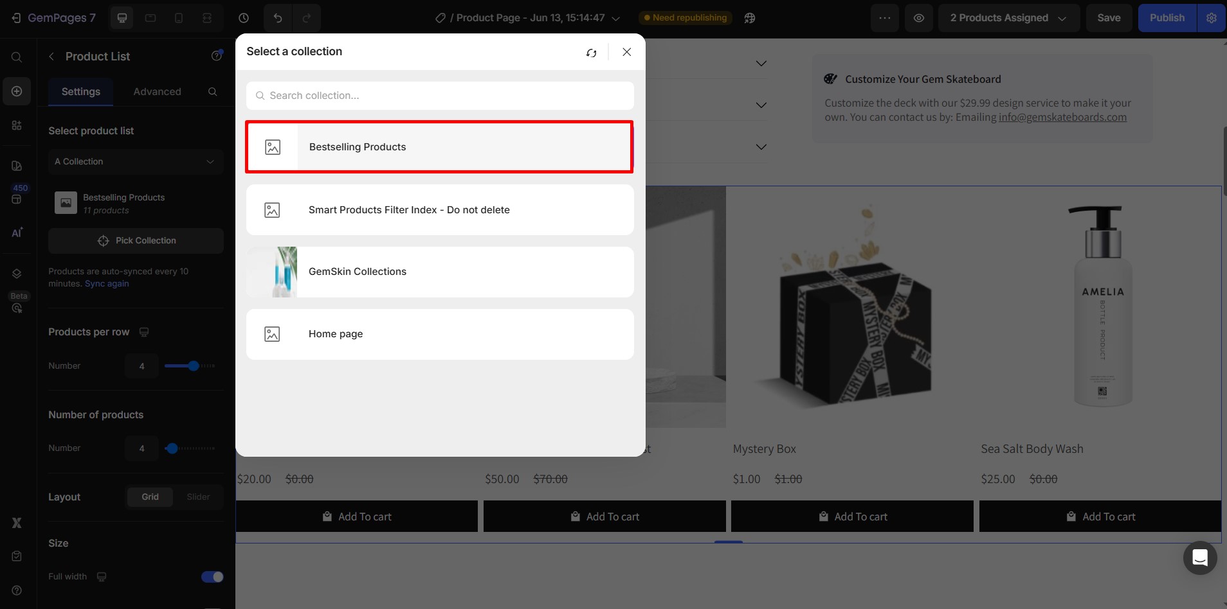Open the 2 Products Assigned dropdown
Screen dimensions: 1227x609
click(1008, 18)
